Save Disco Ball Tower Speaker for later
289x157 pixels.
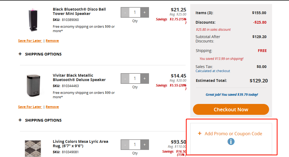pyautogui.click(x=30, y=41)
